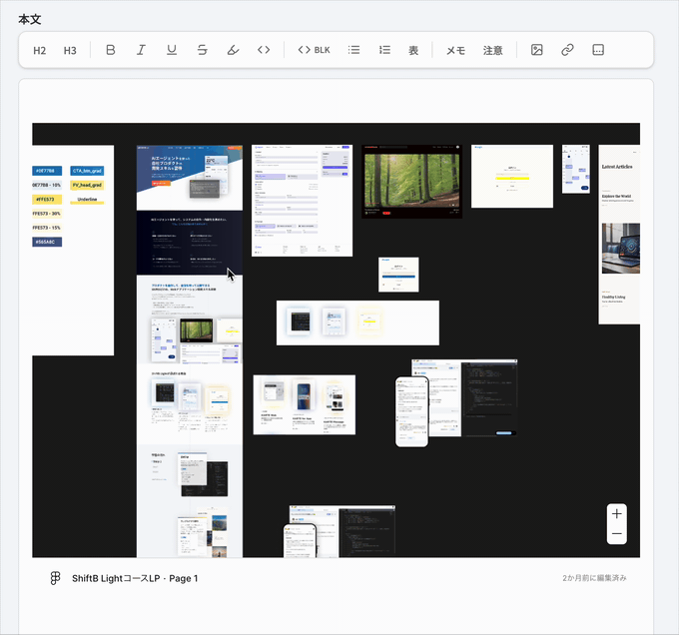This screenshot has width=679, height=635.
Task: Open the insert image tool
Action: [x=536, y=50]
